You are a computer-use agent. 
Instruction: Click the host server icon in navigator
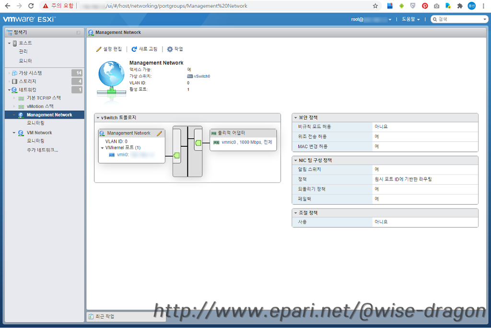point(15,43)
